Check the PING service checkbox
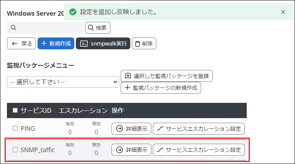 pyautogui.click(x=15, y=128)
